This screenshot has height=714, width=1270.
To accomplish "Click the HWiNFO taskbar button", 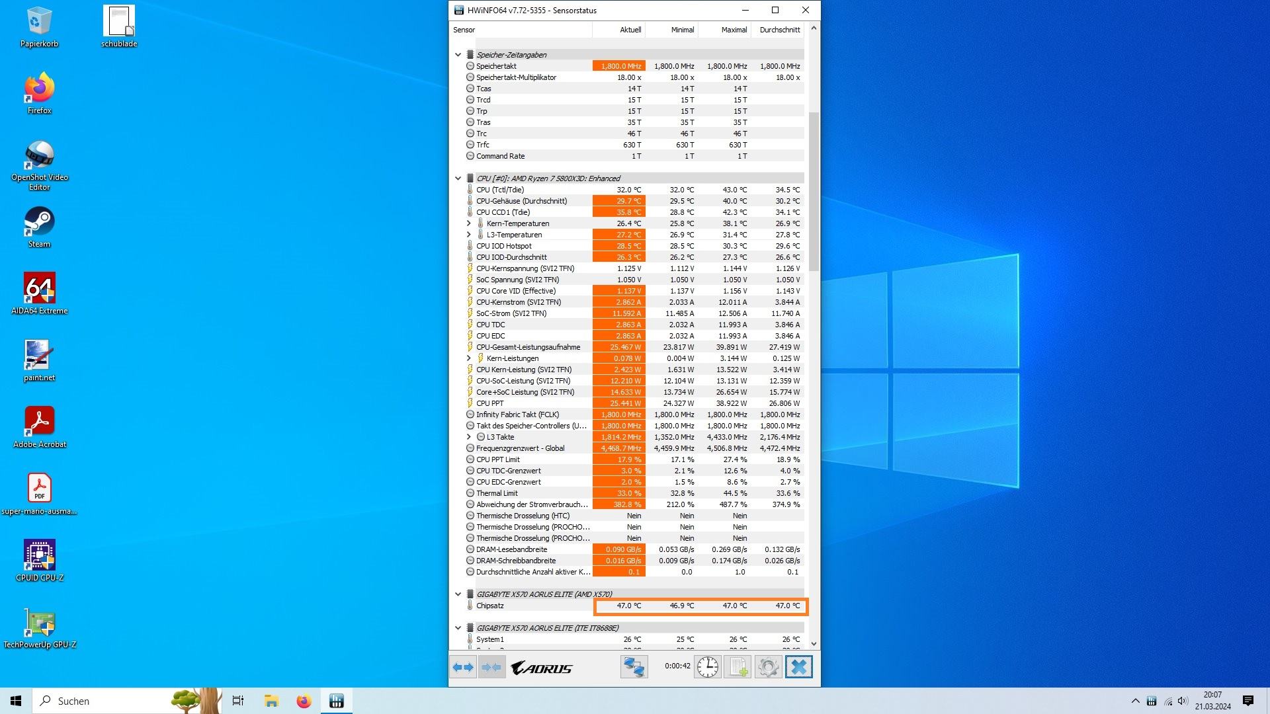I will tap(336, 701).
